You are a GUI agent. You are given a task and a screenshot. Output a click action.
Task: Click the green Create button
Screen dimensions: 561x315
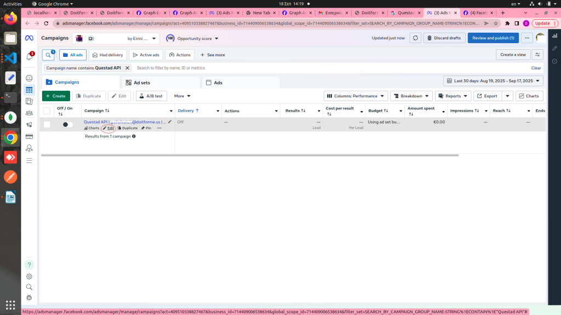tap(56, 96)
